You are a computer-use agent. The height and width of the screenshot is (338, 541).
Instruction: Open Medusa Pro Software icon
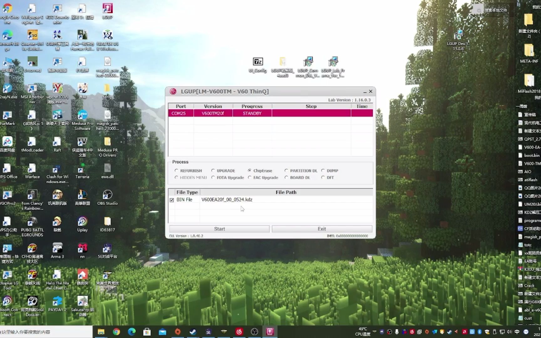82,120
